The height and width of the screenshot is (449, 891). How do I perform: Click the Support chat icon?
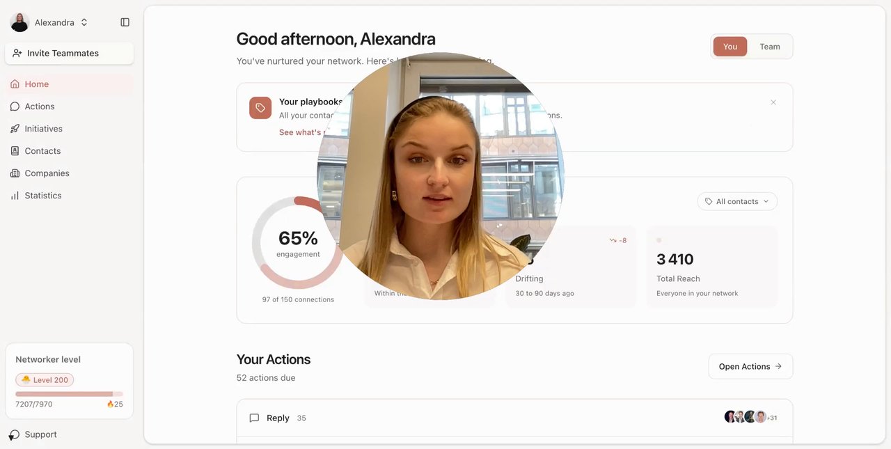pyautogui.click(x=14, y=435)
